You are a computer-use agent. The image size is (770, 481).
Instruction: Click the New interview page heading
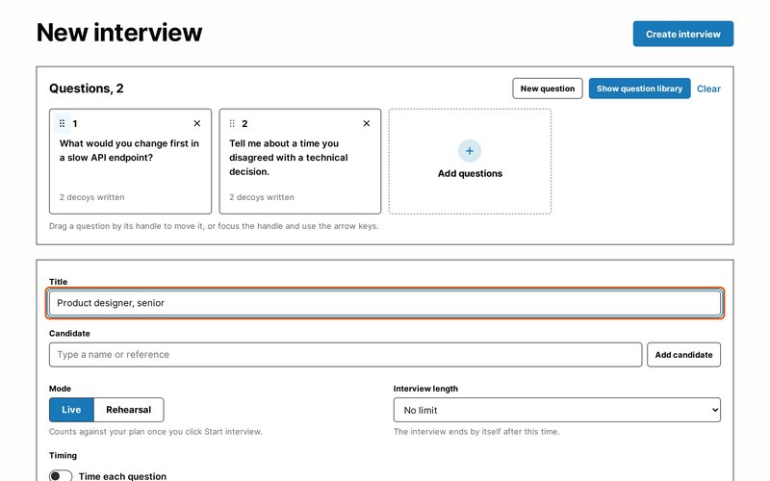coord(119,33)
